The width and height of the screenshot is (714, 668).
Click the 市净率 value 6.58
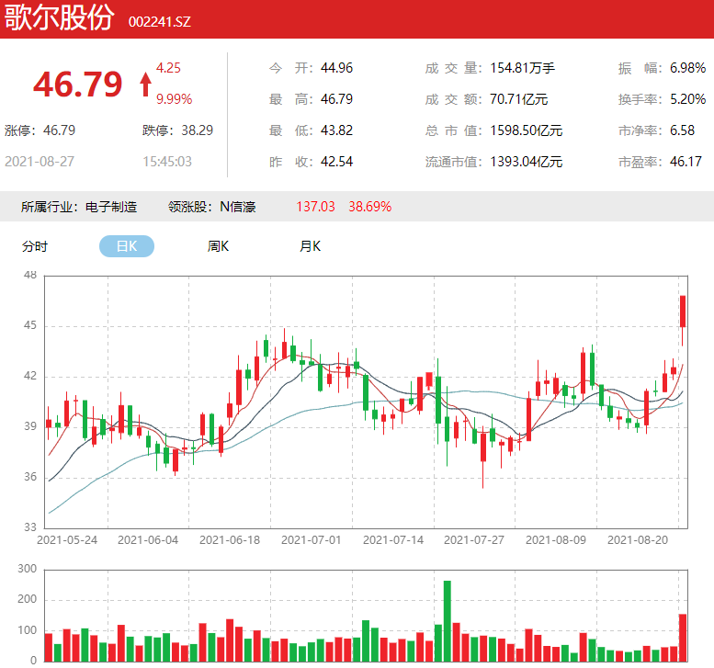[682, 130]
